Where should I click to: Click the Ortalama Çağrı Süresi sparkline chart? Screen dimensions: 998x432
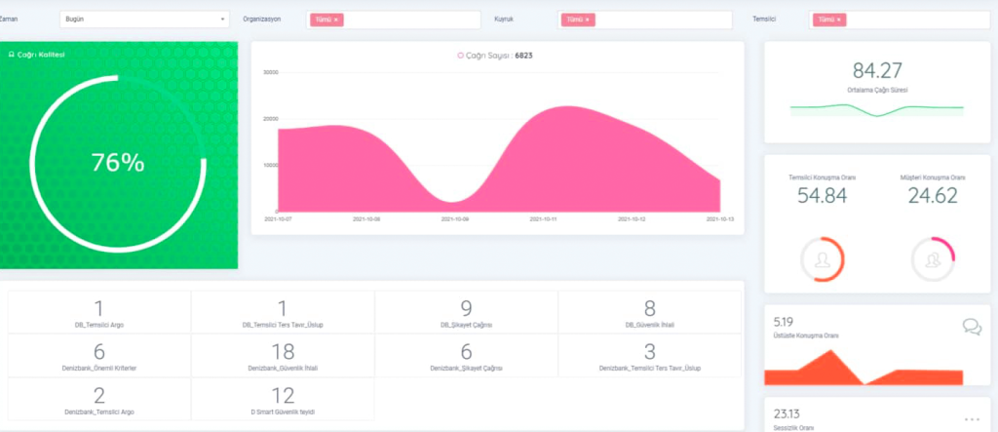click(x=877, y=110)
